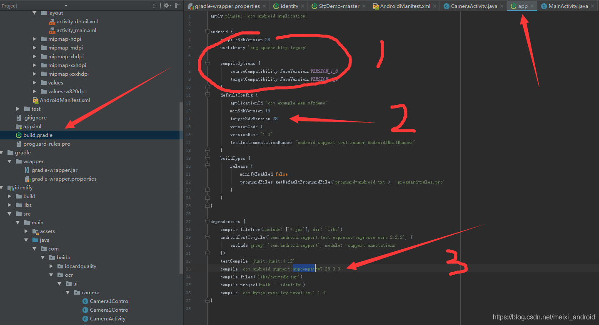Select gradle-wrapper.properties icon in project tree
Viewport: 599px width, 325px height.
click(x=27, y=179)
